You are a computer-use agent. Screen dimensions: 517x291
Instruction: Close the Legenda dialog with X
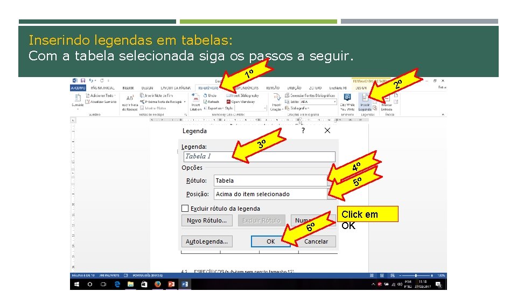coord(327,130)
